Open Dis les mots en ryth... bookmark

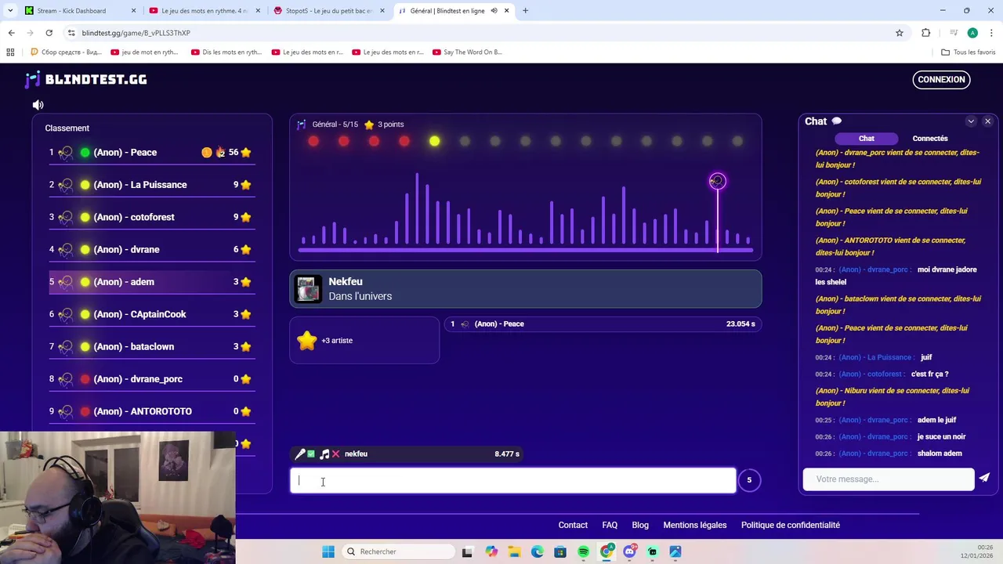(226, 52)
